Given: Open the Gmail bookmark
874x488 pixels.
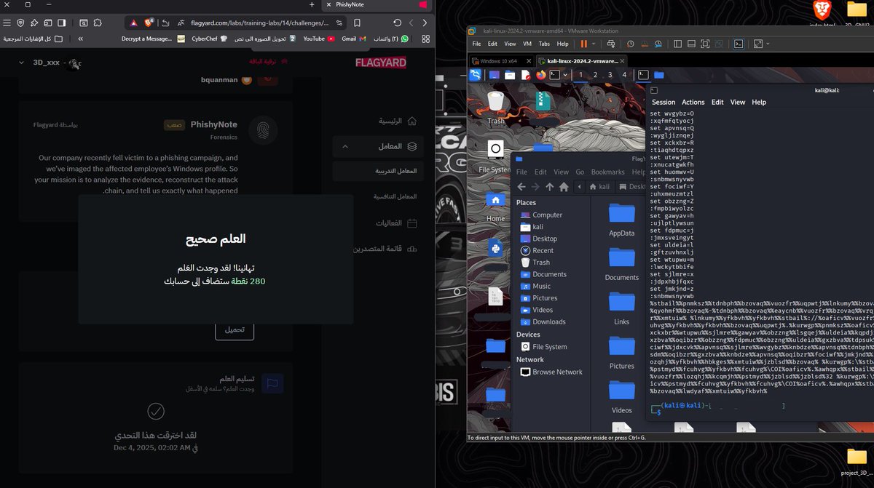Looking at the screenshot, I should (x=353, y=39).
